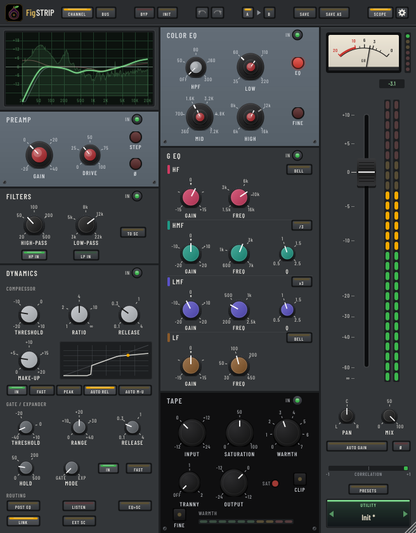Click the MIX knob
Viewport: 416px width, 533px height.
(x=389, y=416)
